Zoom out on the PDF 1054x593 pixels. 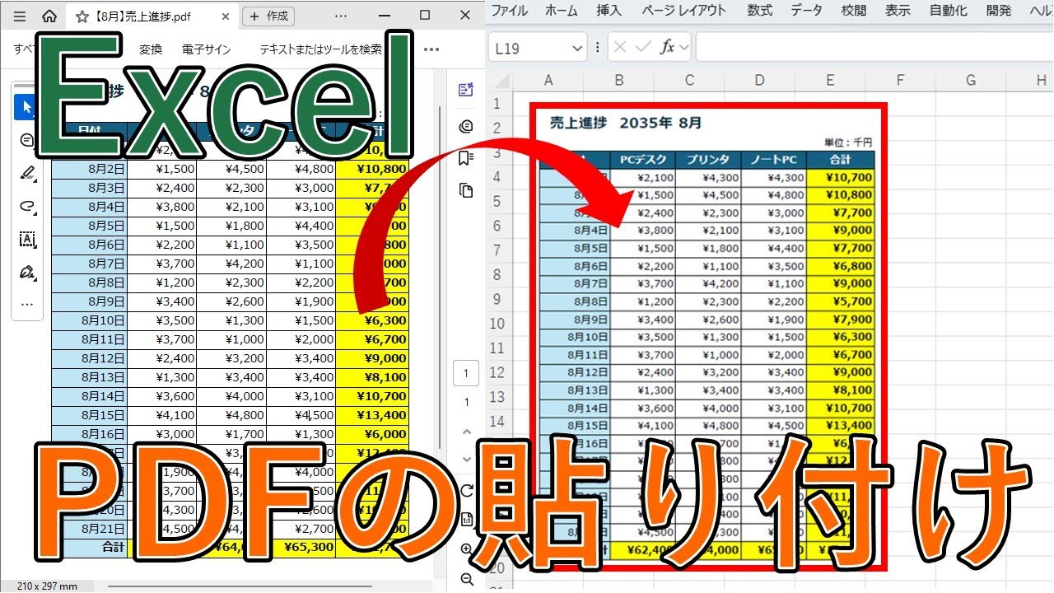[467, 579]
